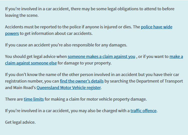188x135 pixels.
Task: Open the 'time limits' link
Action: point(34,99)
